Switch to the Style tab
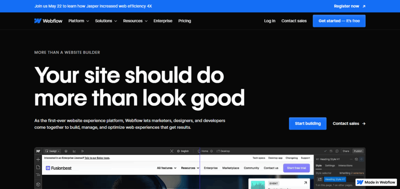Viewport: 400px width, 189px height. (x=319, y=166)
